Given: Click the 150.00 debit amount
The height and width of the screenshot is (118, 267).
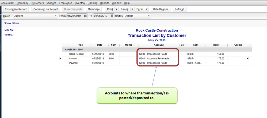Looking at the screenshot, I should [x=221, y=54].
